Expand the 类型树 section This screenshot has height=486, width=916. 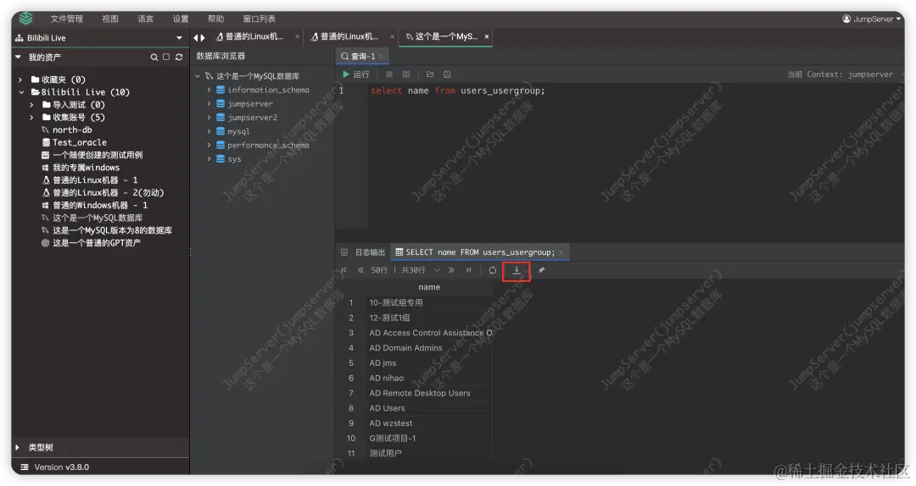[18, 448]
